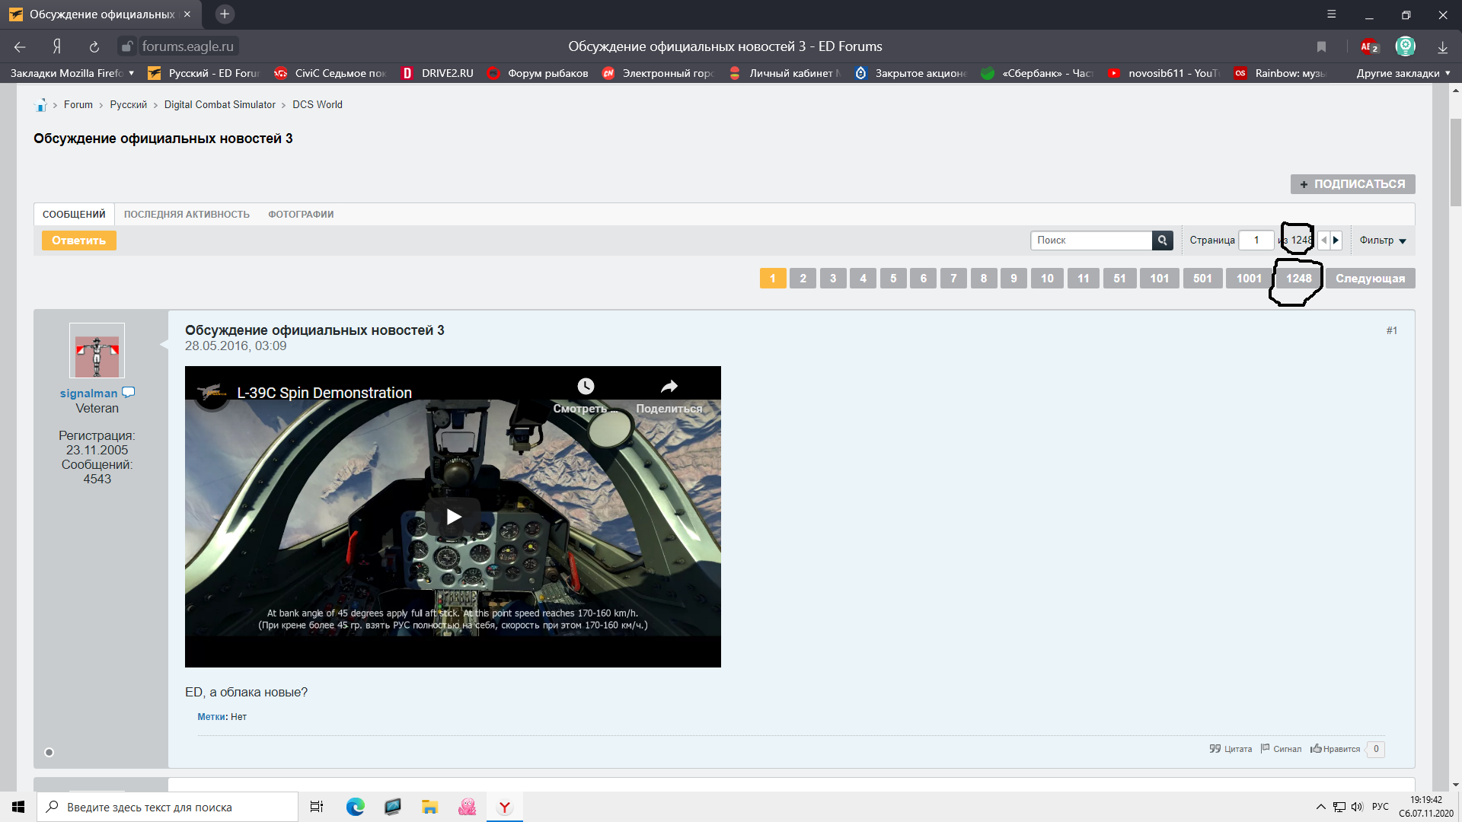Switch to Фотографии tab
This screenshot has width=1462, height=822.
click(301, 215)
